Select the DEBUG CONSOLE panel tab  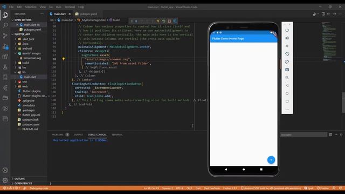(x=97, y=135)
